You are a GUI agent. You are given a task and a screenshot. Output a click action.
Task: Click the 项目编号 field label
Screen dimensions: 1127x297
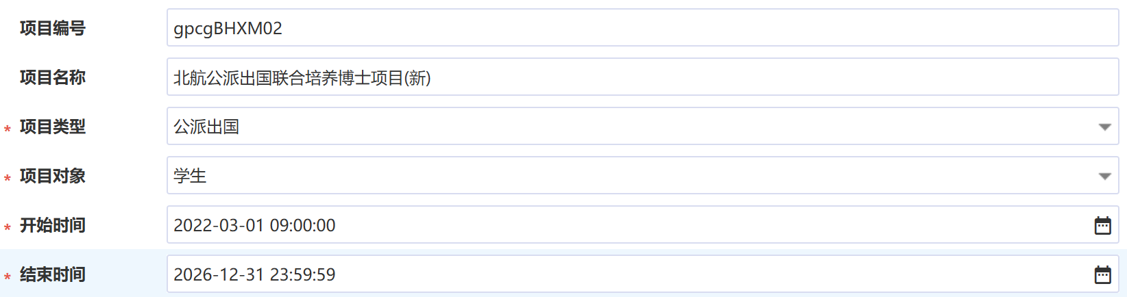point(53,28)
